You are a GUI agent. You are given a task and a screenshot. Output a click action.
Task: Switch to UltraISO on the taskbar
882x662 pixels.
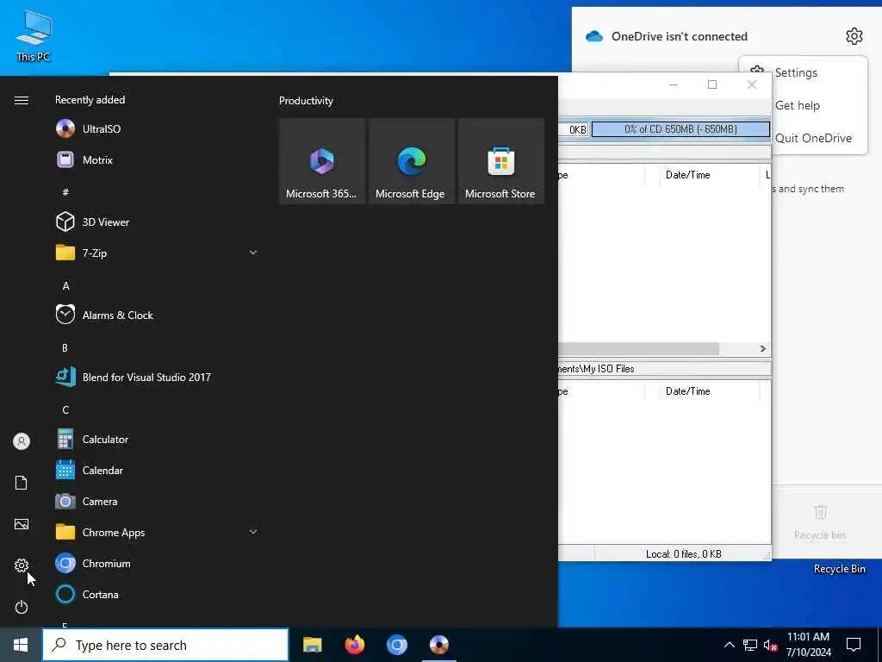[438, 645]
